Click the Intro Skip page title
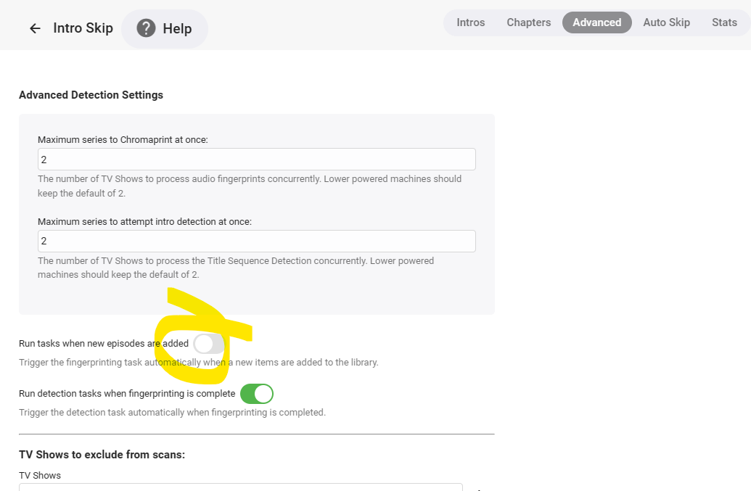Screen dimensions: 751x491 [83, 28]
